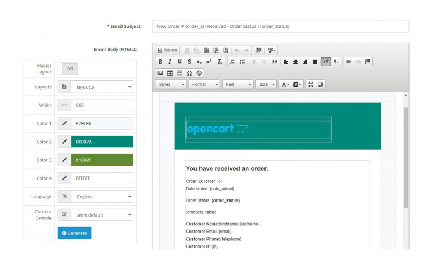
Task: Click Paste as plain text icon
Action: (x=216, y=50)
